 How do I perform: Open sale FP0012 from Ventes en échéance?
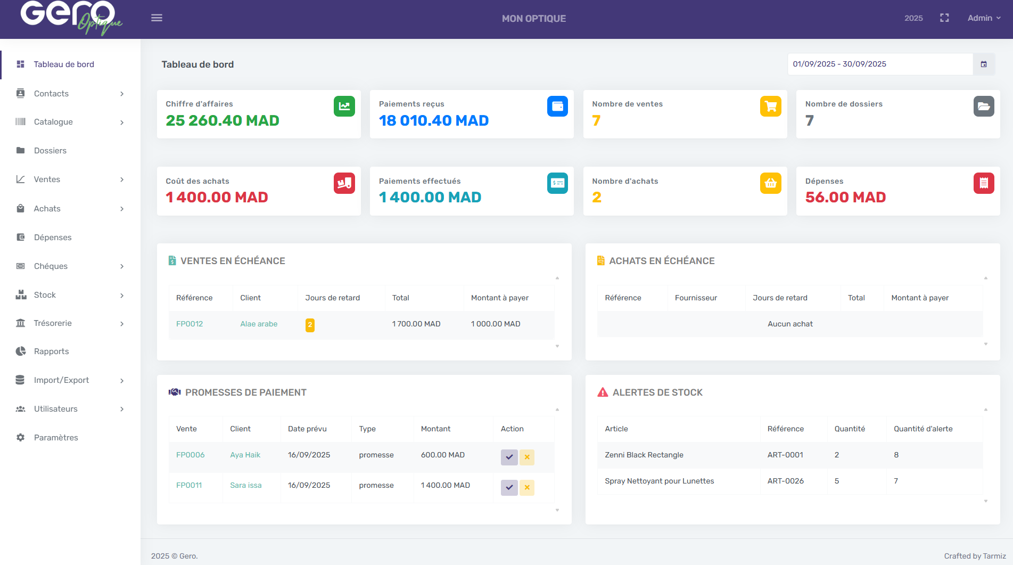[x=189, y=323]
